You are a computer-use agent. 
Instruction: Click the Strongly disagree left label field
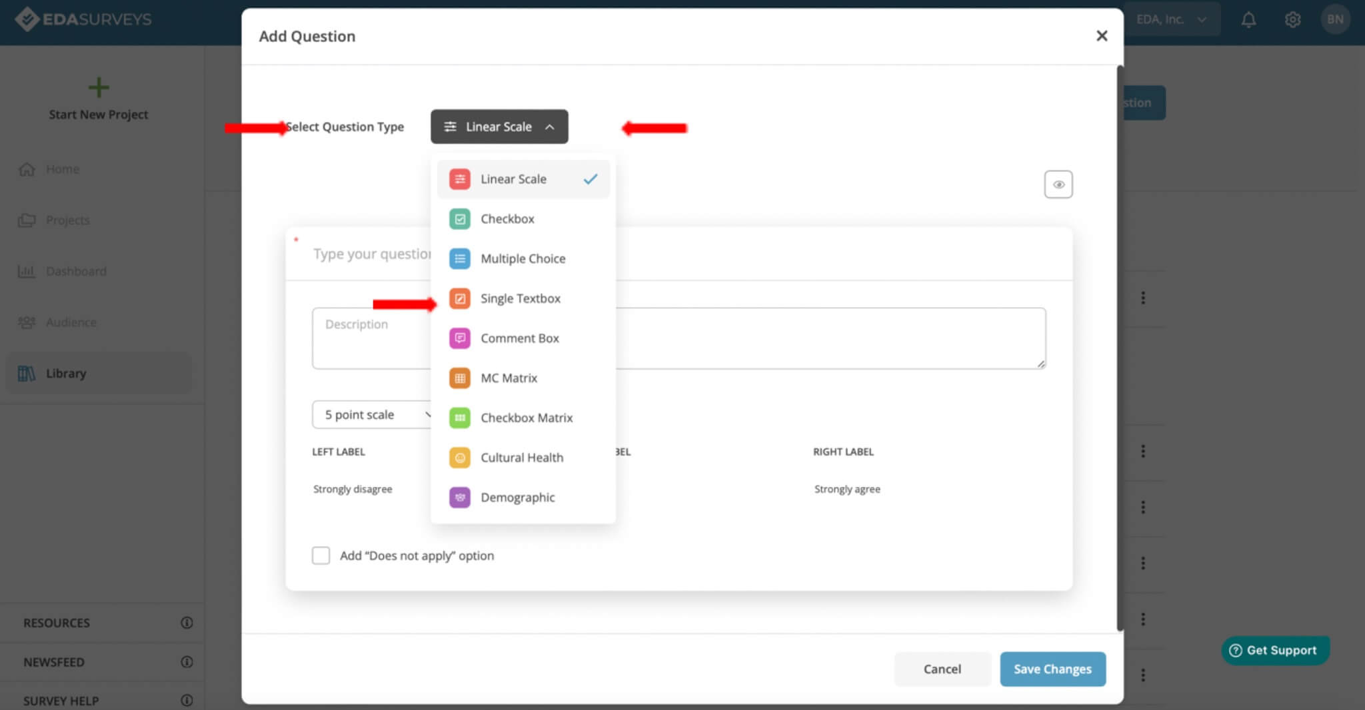coord(353,489)
